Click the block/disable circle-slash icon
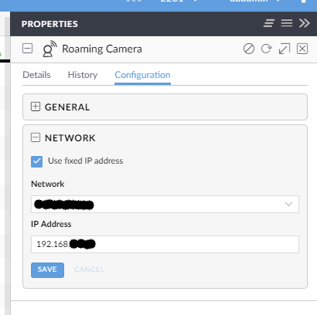317x315 pixels. coord(249,49)
